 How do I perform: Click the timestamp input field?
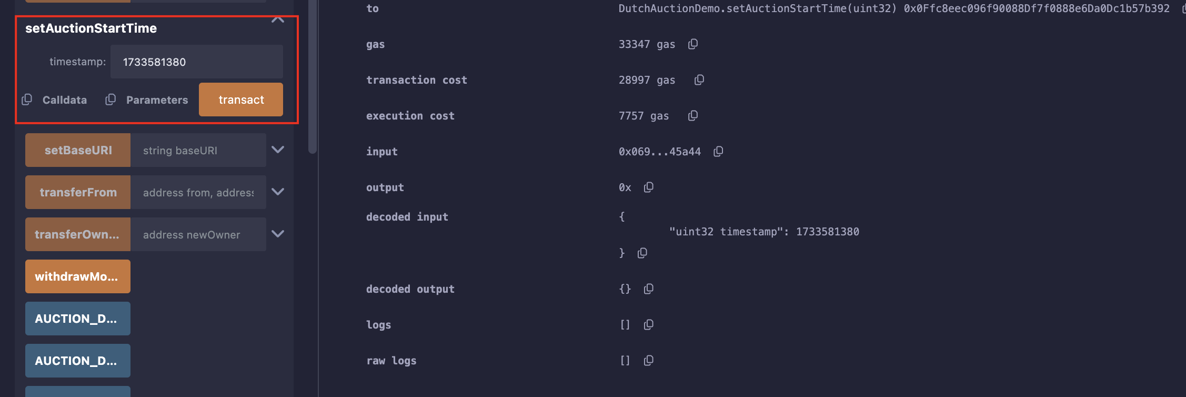(197, 62)
